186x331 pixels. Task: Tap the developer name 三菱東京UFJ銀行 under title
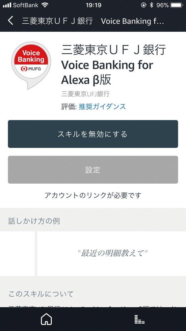(85, 94)
